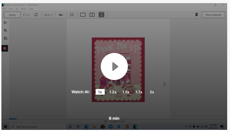
Task: Go Back in Kindle reader
Action: [27, 15]
